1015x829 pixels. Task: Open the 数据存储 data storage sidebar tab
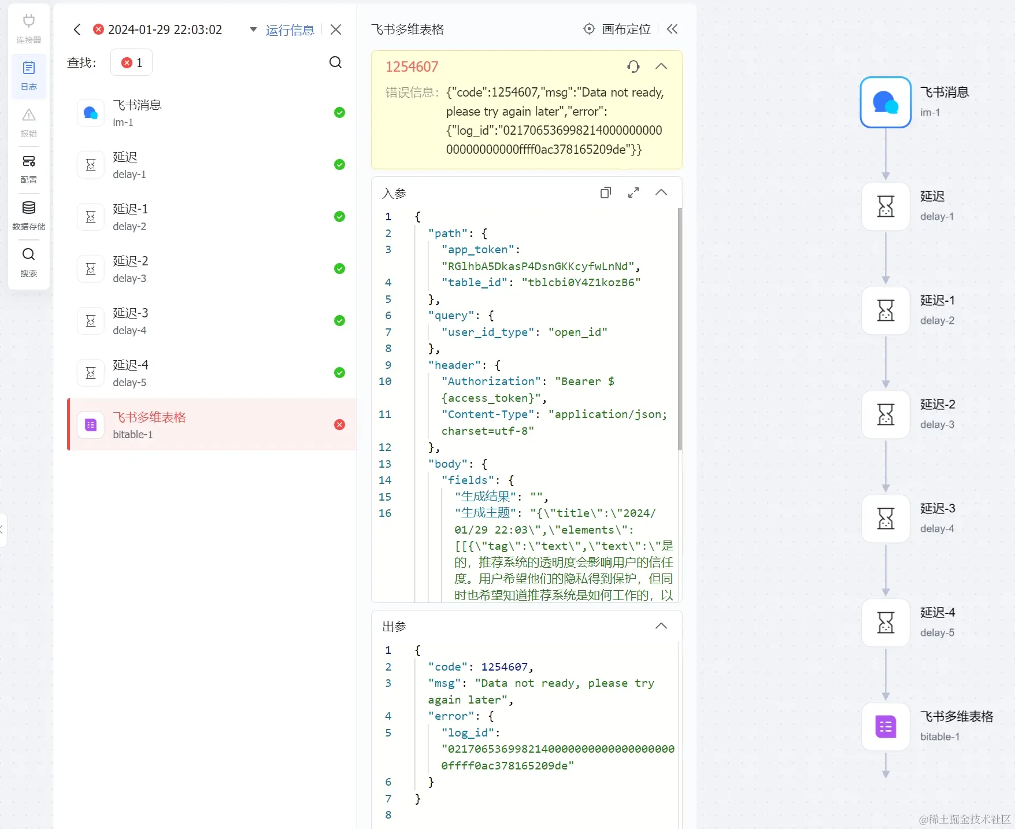(29, 216)
